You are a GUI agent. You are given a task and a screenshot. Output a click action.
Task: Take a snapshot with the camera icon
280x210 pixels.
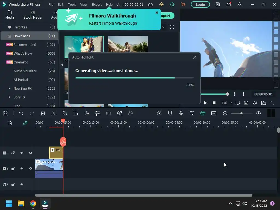(246, 103)
